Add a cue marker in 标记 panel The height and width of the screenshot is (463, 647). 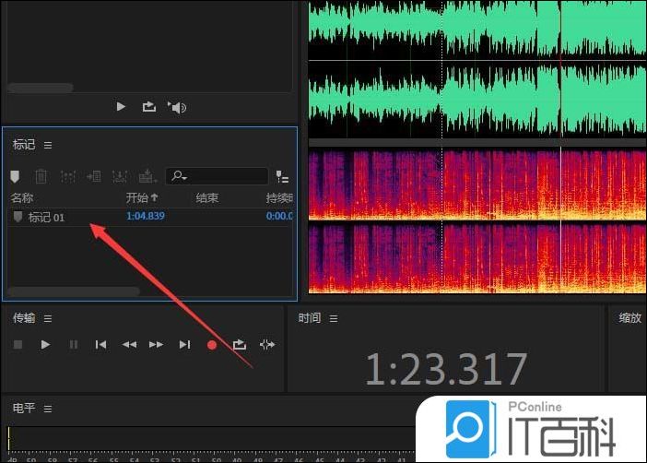click(x=15, y=177)
